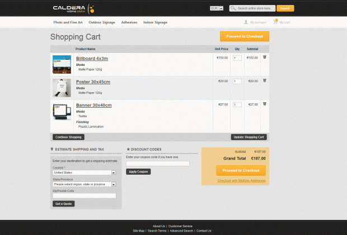This screenshot has height=235, width=347.
Task: Focus the coupon code input field
Action: click(158, 164)
